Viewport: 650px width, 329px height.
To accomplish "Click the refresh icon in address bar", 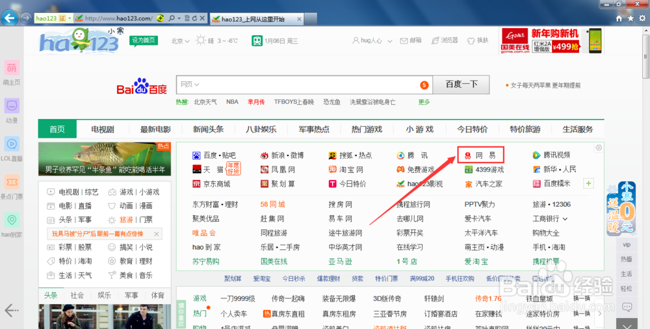I will [194, 18].
